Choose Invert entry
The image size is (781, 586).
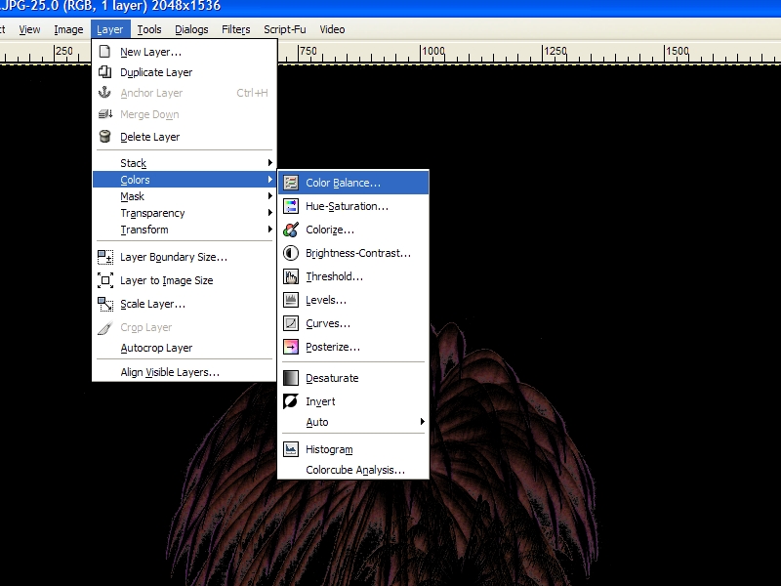tap(353, 401)
